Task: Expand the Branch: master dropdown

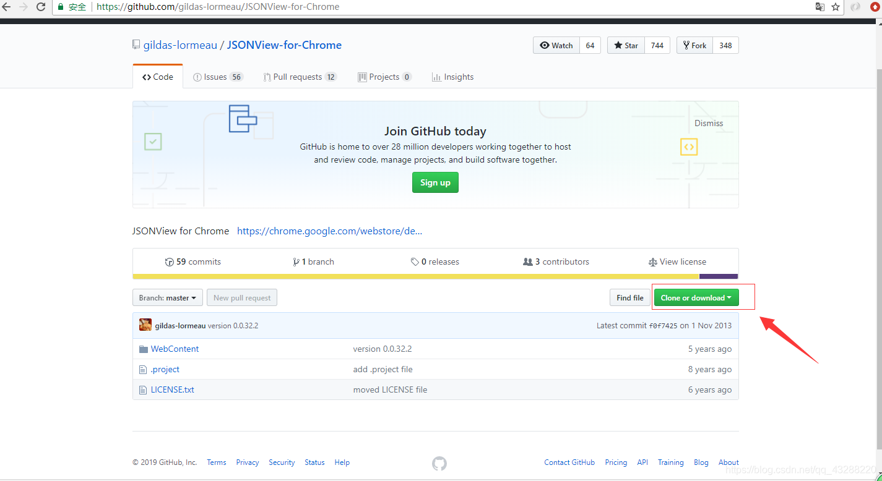Action: (x=168, y=297)
